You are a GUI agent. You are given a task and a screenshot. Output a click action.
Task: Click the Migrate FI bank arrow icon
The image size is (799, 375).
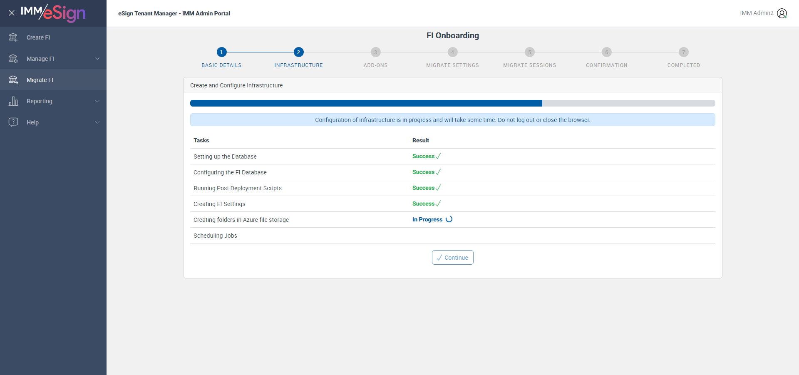click(13, 80)
